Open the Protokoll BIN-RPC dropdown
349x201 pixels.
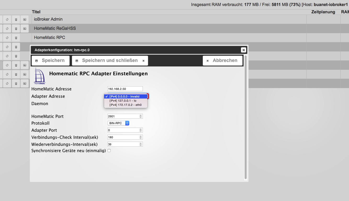point(118,123)
